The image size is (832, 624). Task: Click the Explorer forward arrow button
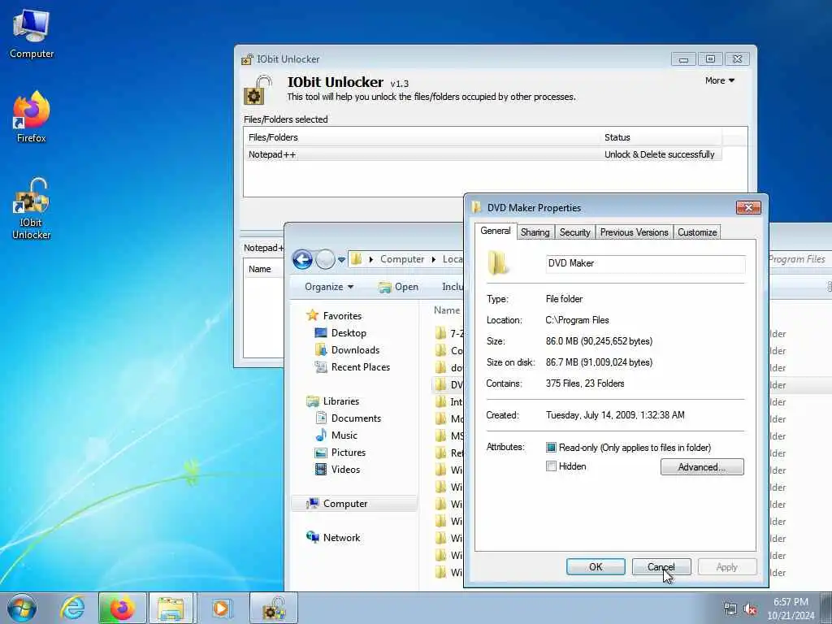click(325, 259)
